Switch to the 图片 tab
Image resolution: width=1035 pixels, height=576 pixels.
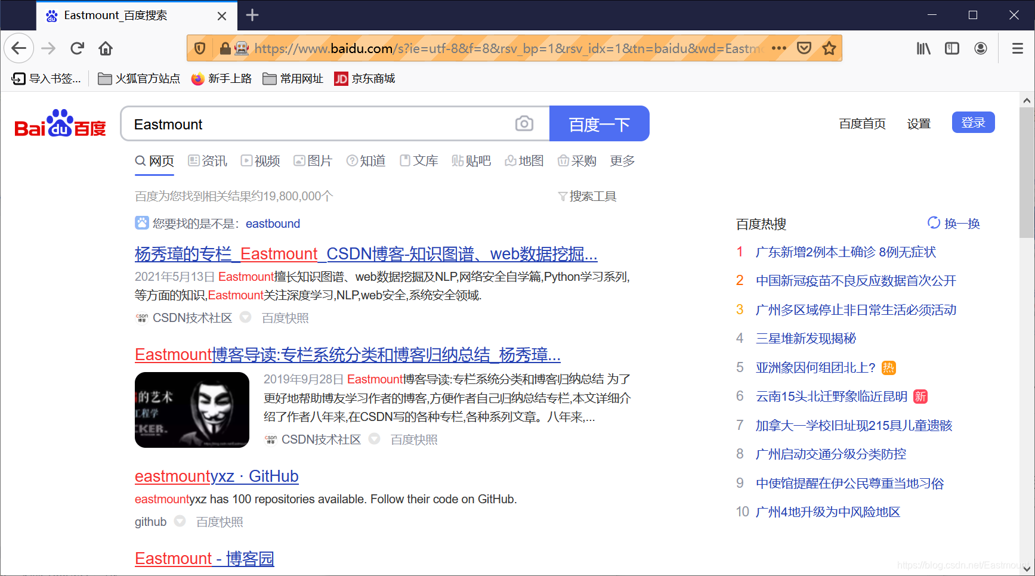(x=313, y=161)
